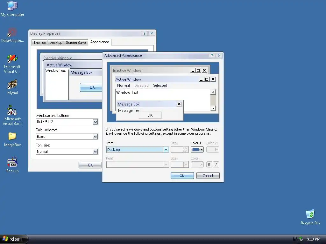Click the Message Box close X in preview
The height and width of the screenshot is (244, 326).
point(179,104)
